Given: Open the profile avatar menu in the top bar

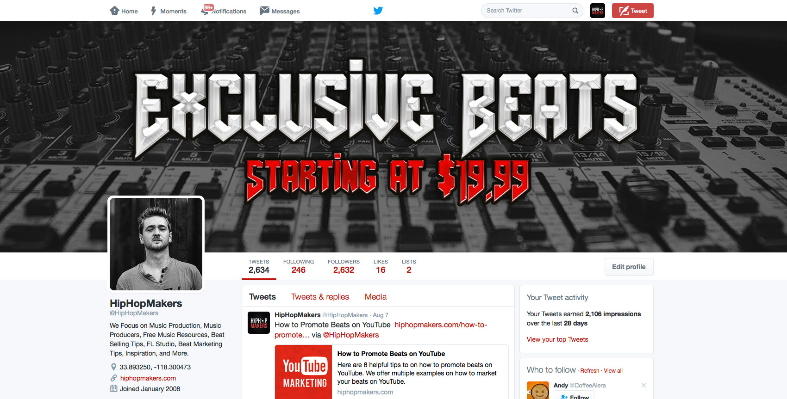Looking at the screenshot, I should 598,11.
